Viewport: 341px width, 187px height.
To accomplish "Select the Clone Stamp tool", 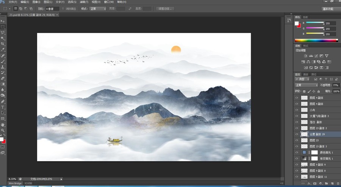I will point(3,67).
